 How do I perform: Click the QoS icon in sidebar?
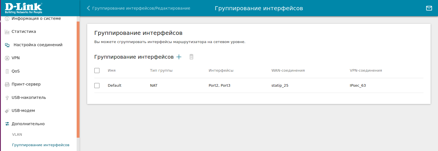(x=7, y=71)
